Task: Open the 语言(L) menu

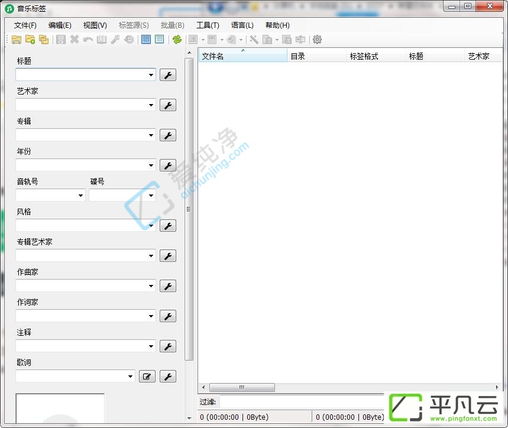Action: pos(242,25)
